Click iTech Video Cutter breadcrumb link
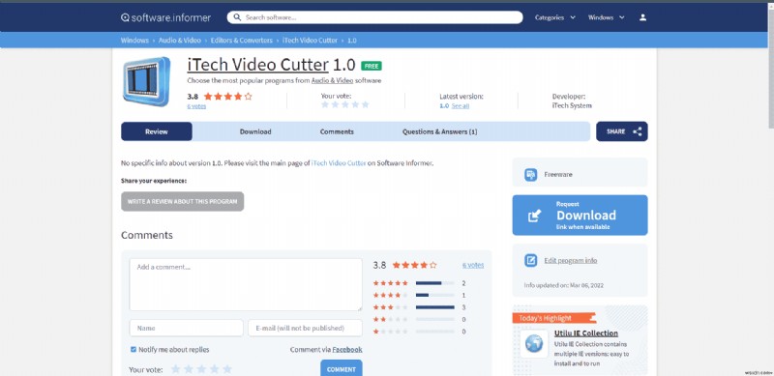This screenshot has width=774, height=376. coord(310,40)
